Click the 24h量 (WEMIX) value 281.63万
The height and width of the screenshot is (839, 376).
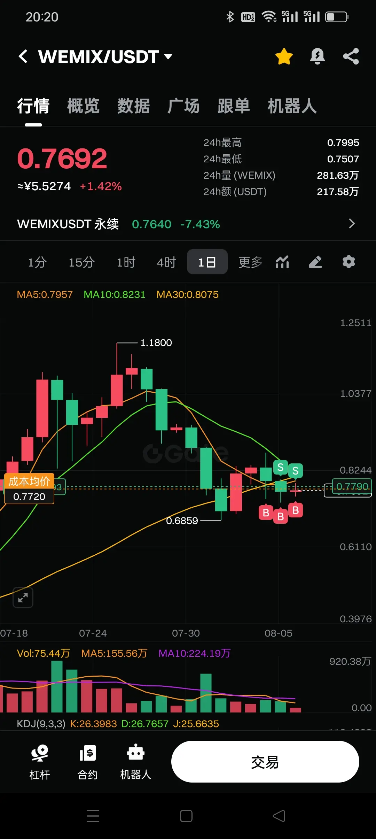[338, 176]
